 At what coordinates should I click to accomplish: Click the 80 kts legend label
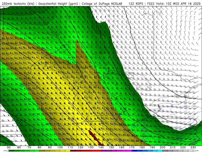click(x=40, y=147)
